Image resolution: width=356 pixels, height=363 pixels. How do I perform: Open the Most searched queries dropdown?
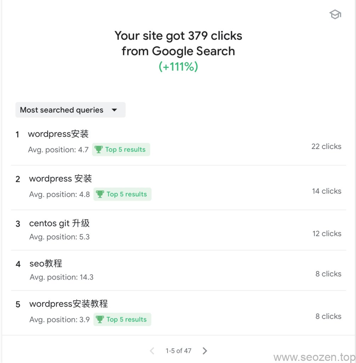coord(70,110)
